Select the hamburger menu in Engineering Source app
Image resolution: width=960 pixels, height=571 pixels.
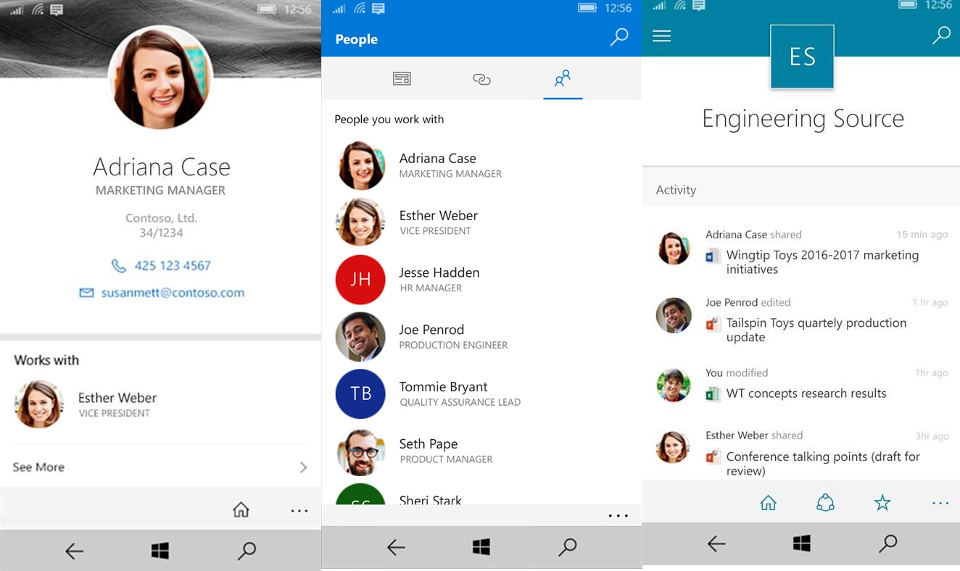[x=661, y=36]
